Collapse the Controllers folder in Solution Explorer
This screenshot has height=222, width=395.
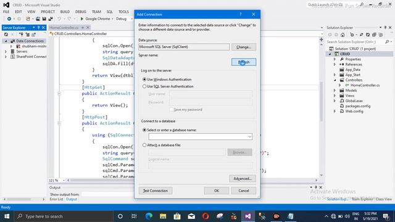click(335, 80)
